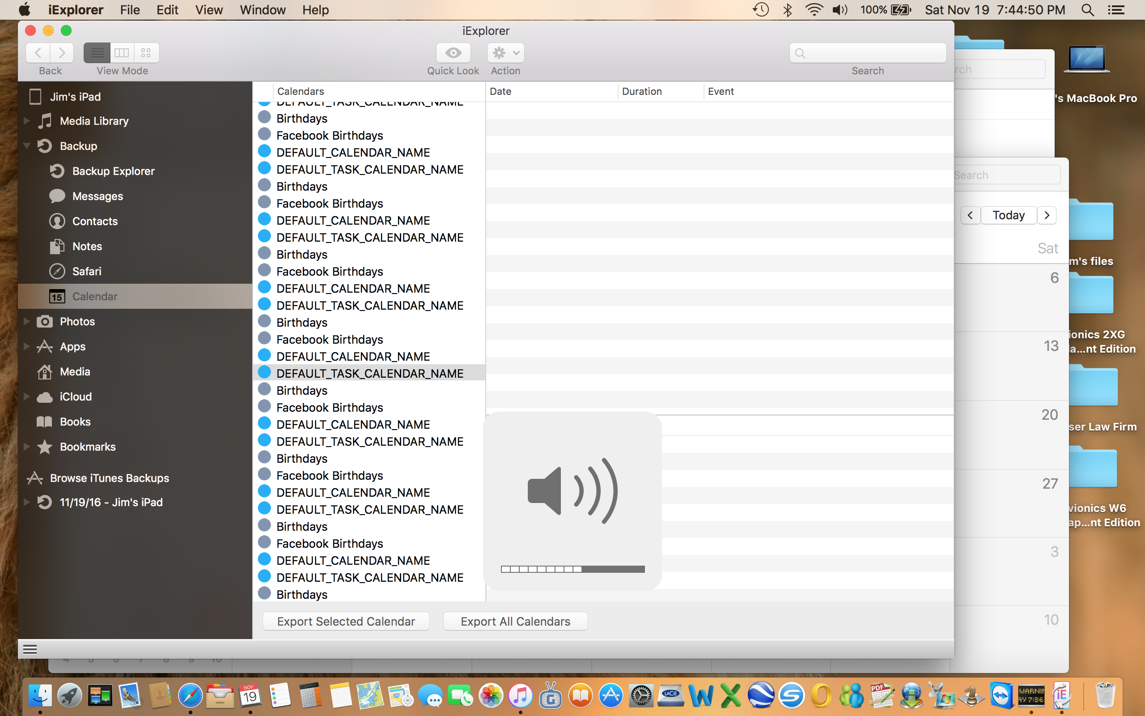Open Notes backup section
This screenshot has height=716, width=1145.
click(x=87, y=246)
